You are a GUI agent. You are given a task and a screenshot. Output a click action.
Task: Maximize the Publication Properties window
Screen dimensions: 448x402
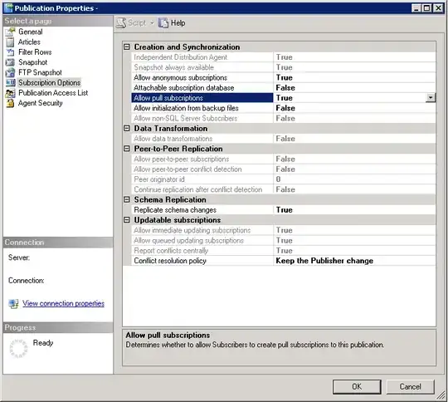[427, 8]
